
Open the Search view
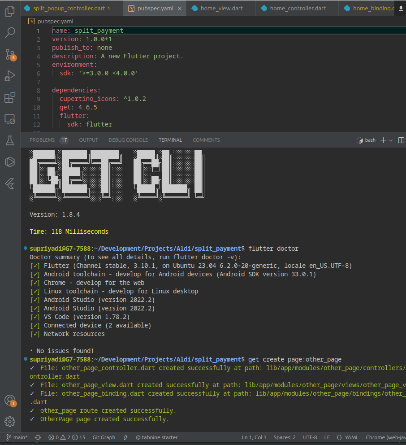pyautogui.click(x=9, y=32)
